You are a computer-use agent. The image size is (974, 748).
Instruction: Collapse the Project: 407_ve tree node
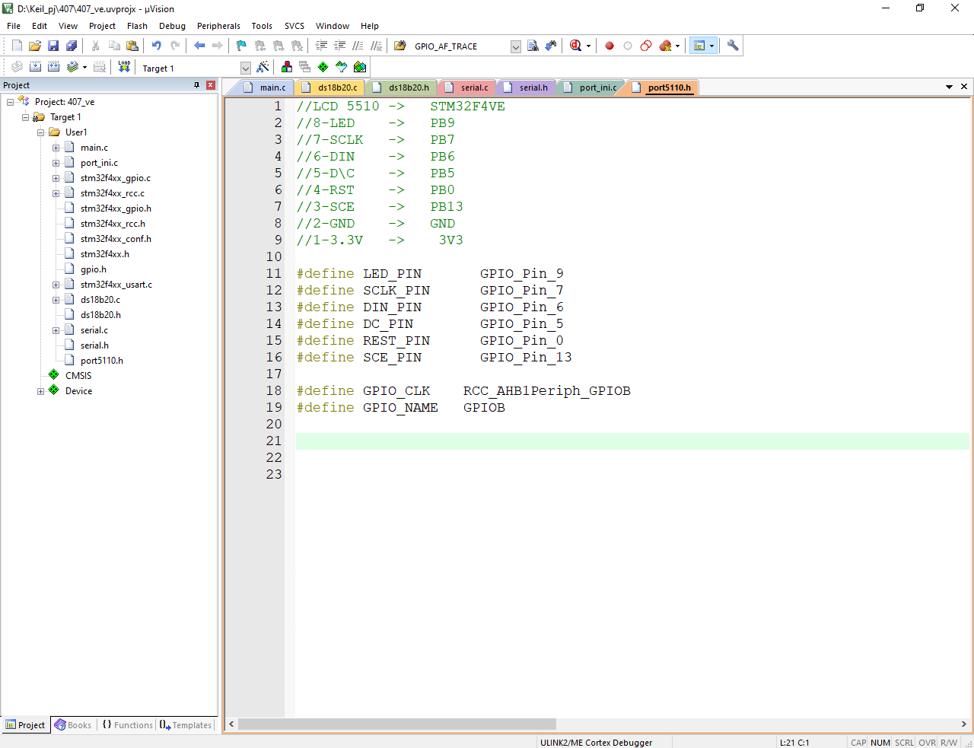(10, 102)
